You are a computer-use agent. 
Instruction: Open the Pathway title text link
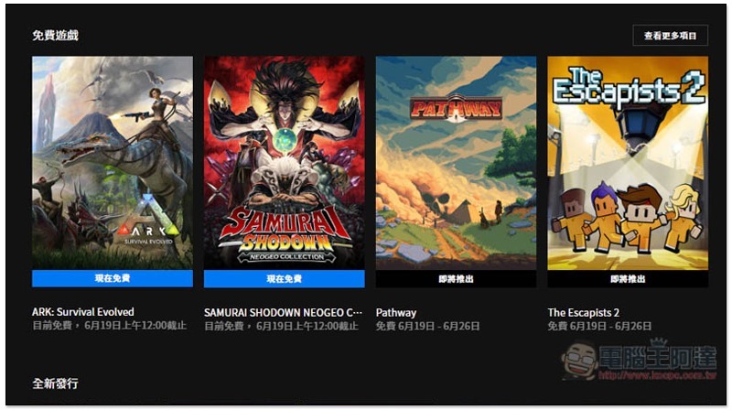[396, 312]
